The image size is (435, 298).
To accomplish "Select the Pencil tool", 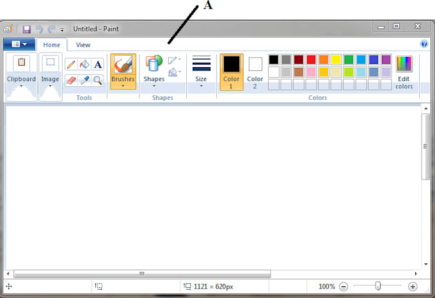I will click(x=71, y=65).
